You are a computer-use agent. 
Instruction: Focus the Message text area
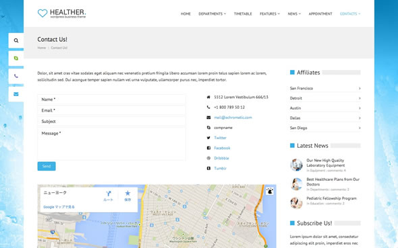coord(111,144)
